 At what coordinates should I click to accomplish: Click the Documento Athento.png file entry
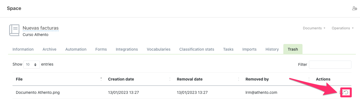pos(38,92)
